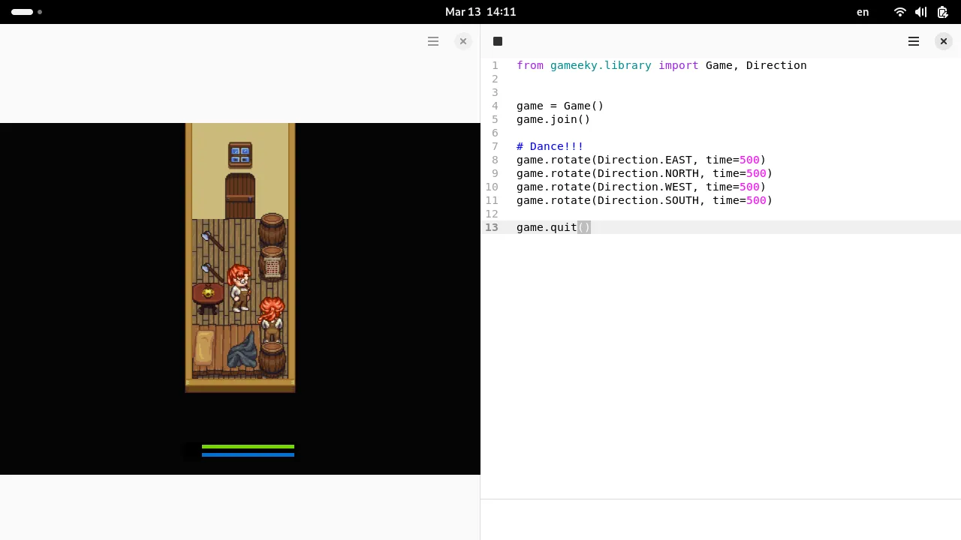This screenshot has height=540, width=961.
Task: Close the code editor window
Action: click(x=944, y=41)
